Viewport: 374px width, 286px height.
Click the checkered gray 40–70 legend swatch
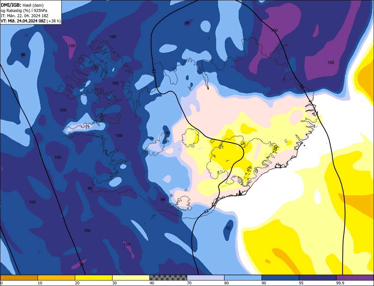pyautogui.click(x=168, y=278)
